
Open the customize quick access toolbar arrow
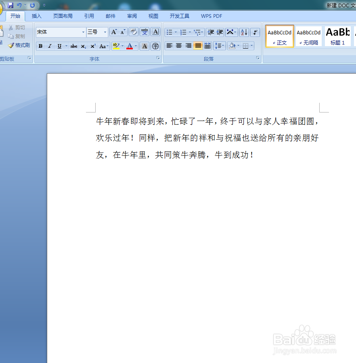[x=44, y=5]
